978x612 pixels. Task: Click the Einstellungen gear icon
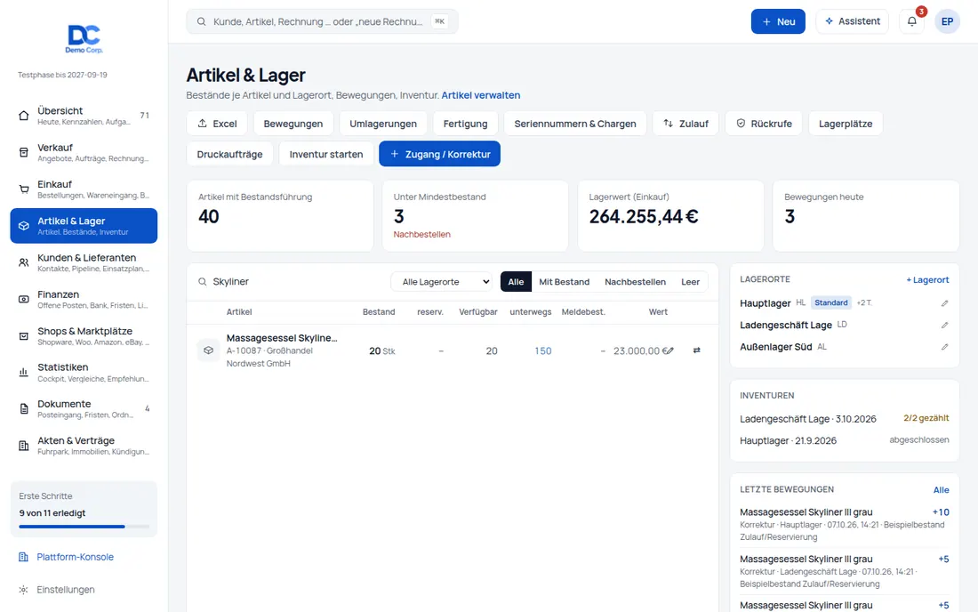click(24, 590)
